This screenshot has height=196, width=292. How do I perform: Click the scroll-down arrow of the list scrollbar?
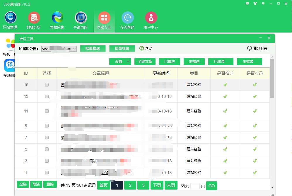coord(272,188)
